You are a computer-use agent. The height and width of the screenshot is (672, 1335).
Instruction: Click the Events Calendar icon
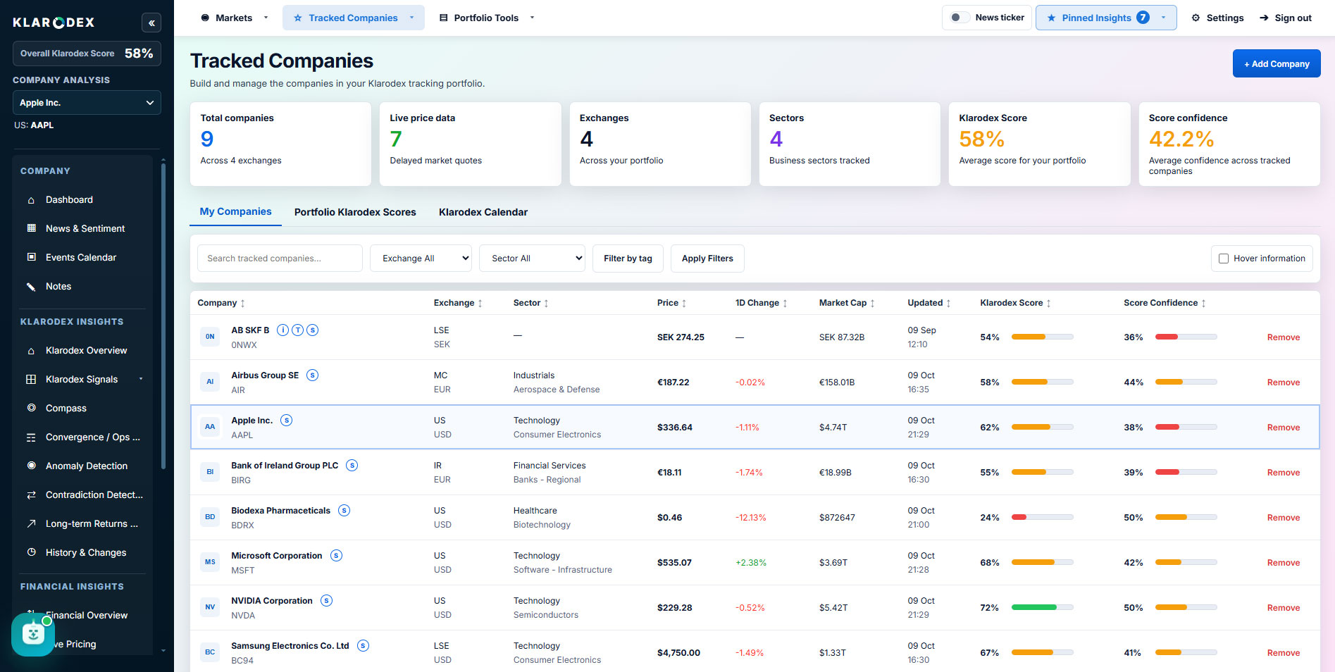pyautogui.click(x=31, y=257)
